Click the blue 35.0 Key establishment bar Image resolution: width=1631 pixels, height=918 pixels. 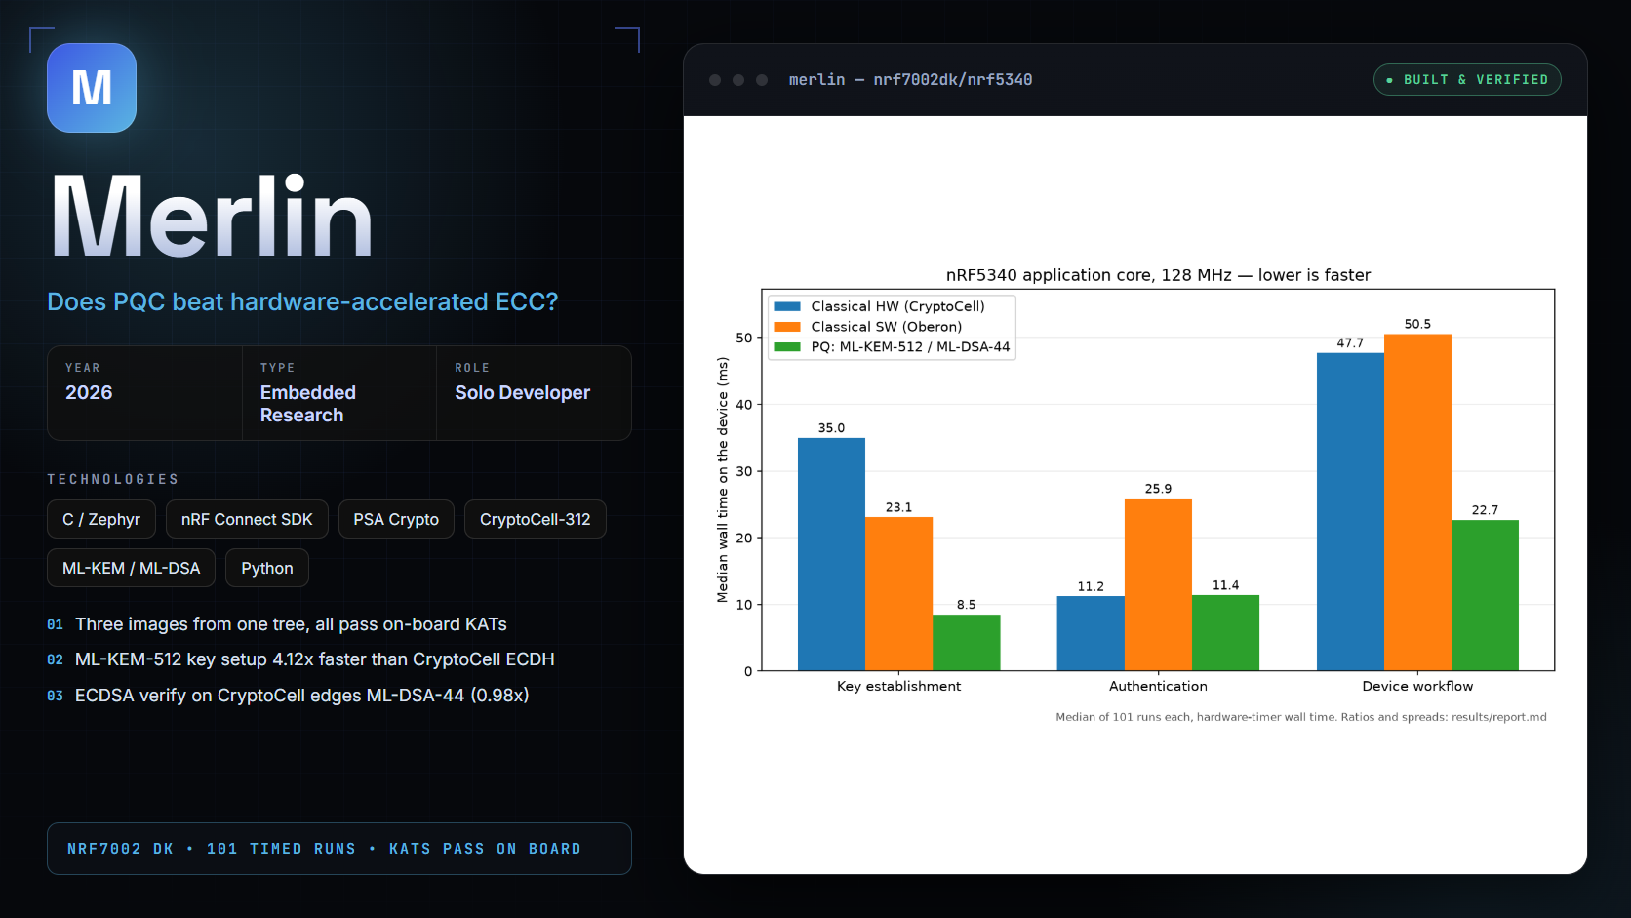831,554
